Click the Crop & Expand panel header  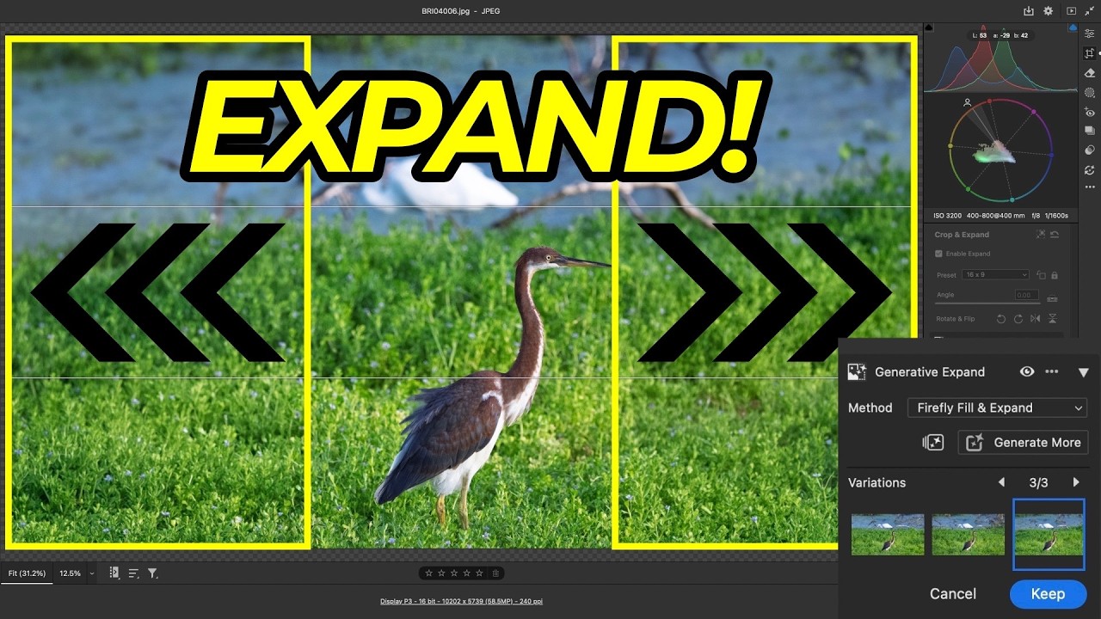pos(962,234)
